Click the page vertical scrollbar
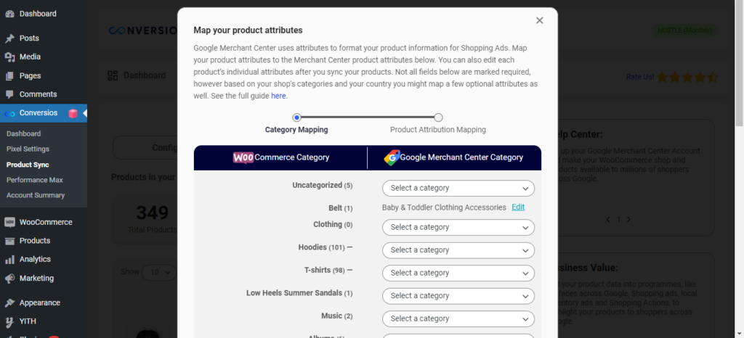The width and height of the screenshot is (744, 338). point(739,169)
